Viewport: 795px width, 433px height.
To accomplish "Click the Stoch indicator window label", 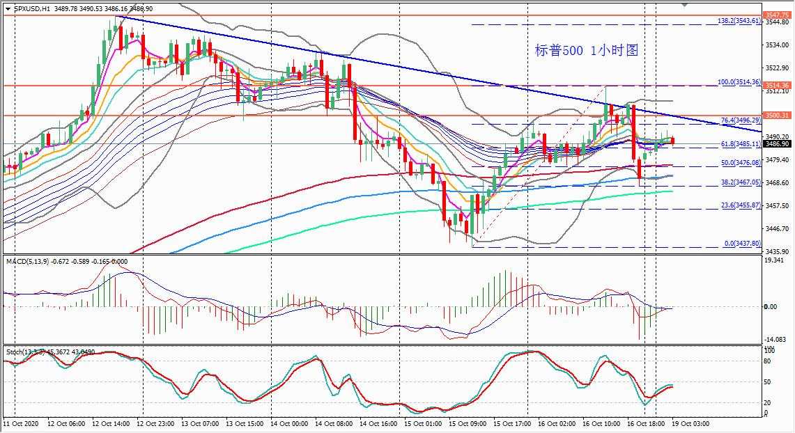I will [25, 352].
